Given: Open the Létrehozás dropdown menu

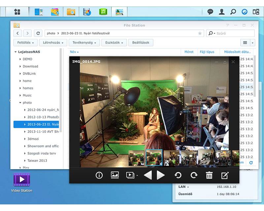Looking at the screenshot, I should point(53,43).
